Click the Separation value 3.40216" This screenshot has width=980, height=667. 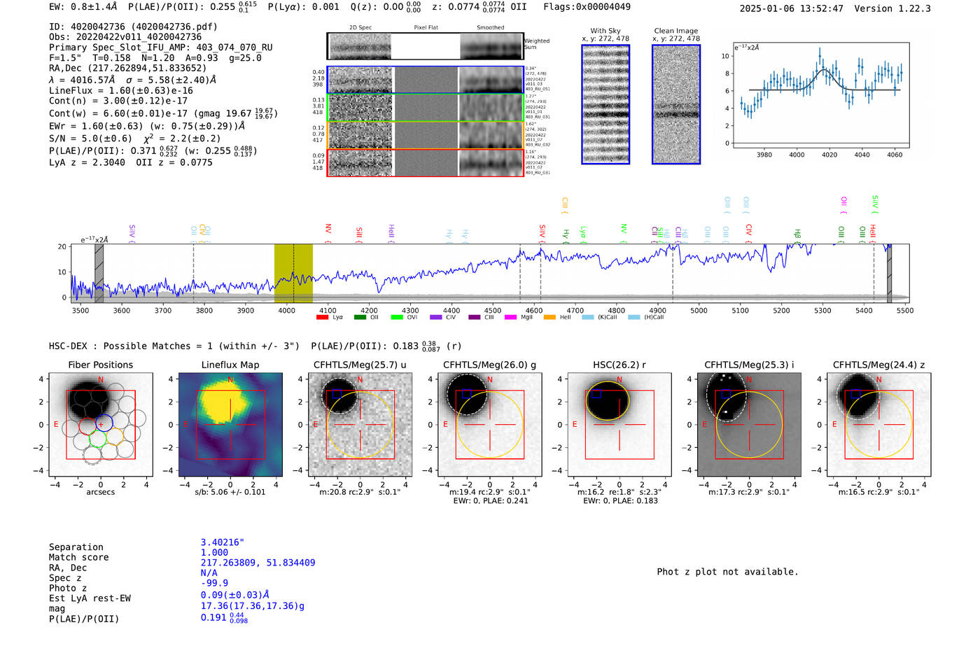pyautogui.click(x=223, y=542)
